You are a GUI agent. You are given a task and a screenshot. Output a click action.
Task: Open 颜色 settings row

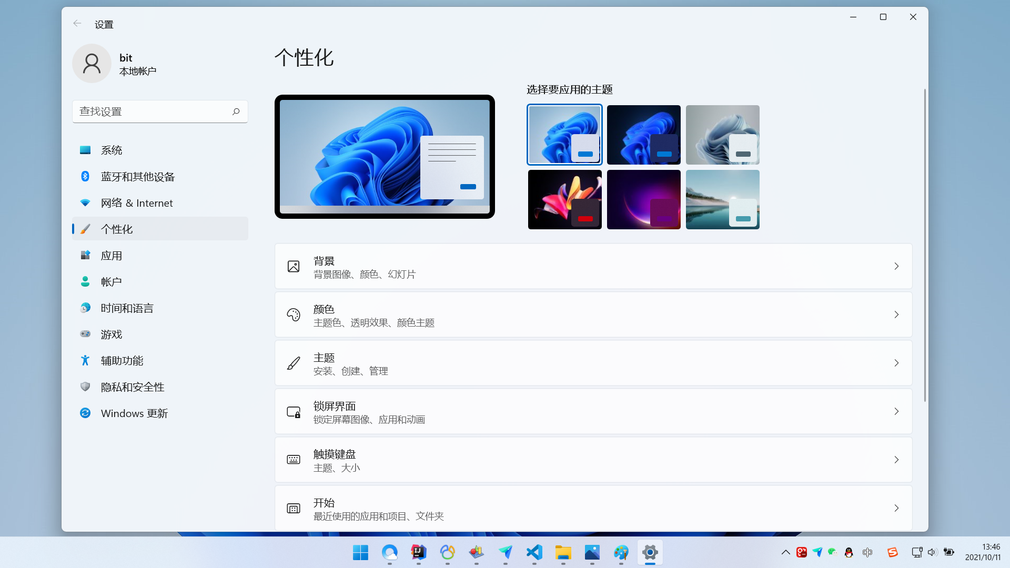click(x=593, y=315)
